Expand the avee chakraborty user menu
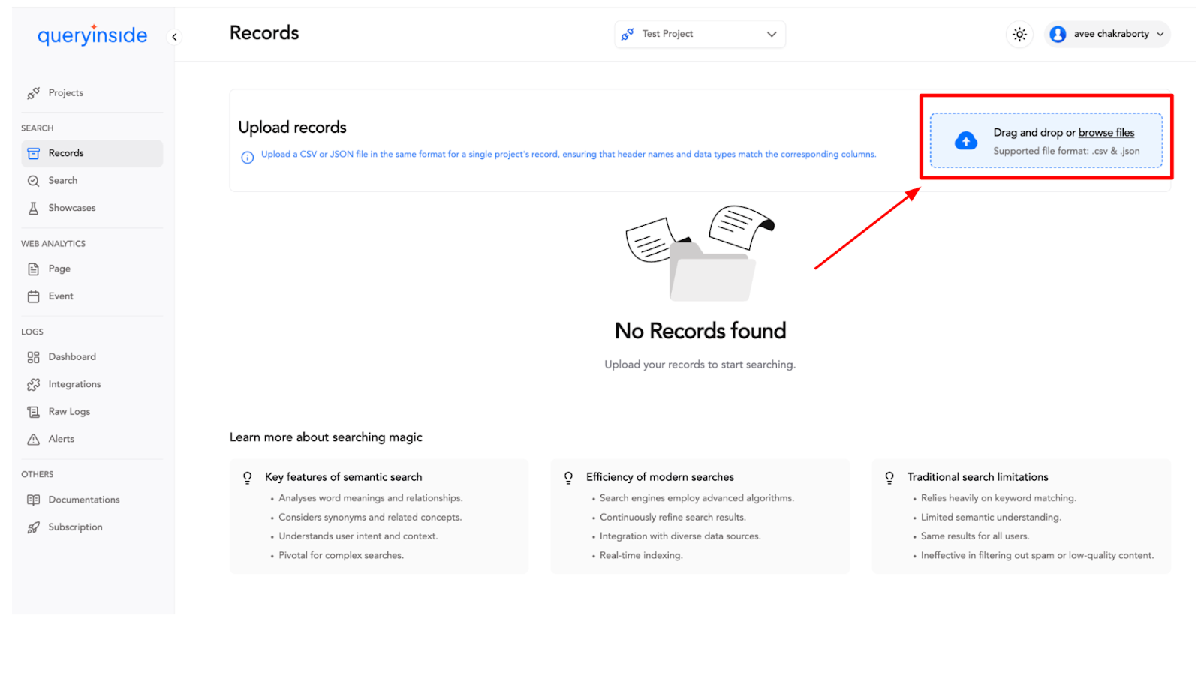The height and width of the screenshot is (673, 1201). pos(1107,34)
